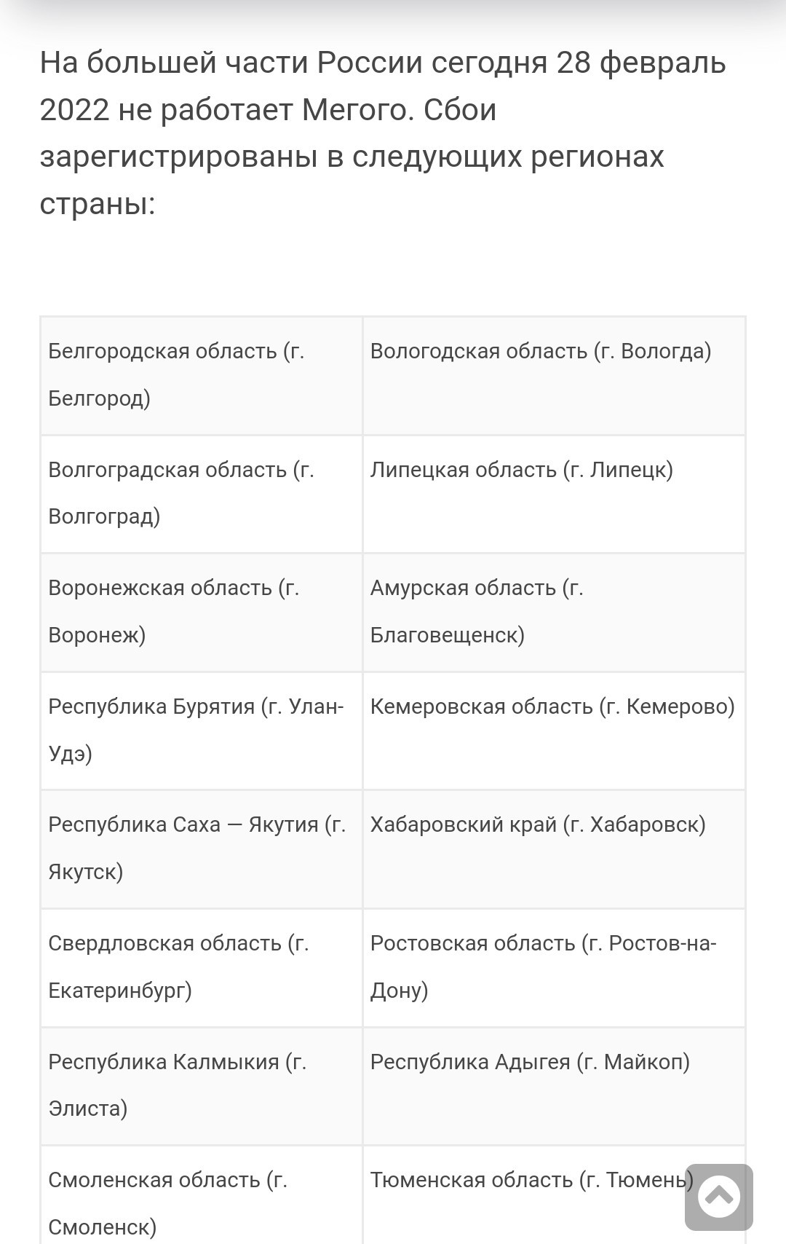Tap the Амурская область (г. Благовещенск) cell
The width and height of the screenshot is (786, 1244).
click(554, 613)
